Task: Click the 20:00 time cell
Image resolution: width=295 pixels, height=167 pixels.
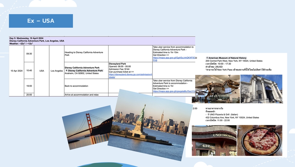Action: point(29,95)
